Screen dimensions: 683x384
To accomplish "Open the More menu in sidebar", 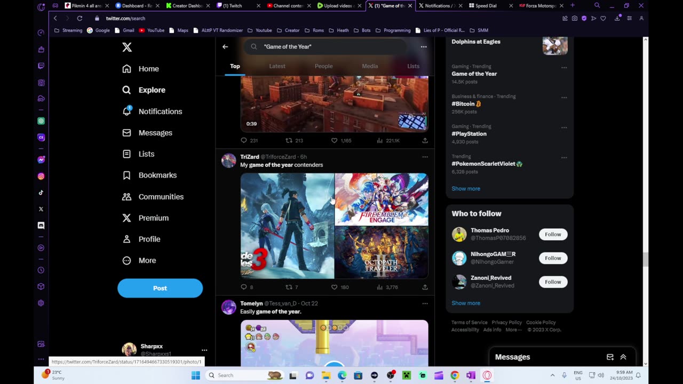I will 139,261.
